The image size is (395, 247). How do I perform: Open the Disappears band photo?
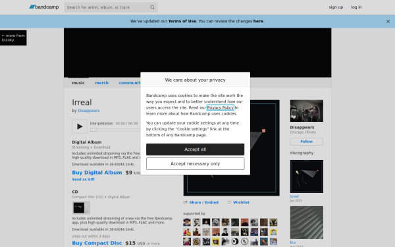pyautogui.click(x=307, y=111)
